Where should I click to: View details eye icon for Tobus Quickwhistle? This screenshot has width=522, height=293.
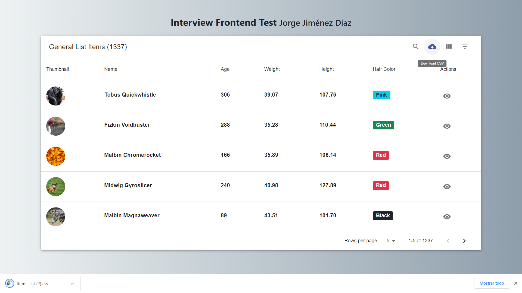pos(447,96)
